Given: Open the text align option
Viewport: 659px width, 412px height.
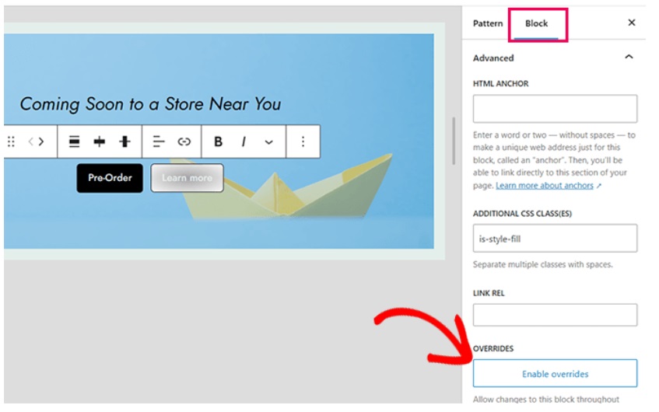Looking at the screenshot, I should [x=159, y=141].
